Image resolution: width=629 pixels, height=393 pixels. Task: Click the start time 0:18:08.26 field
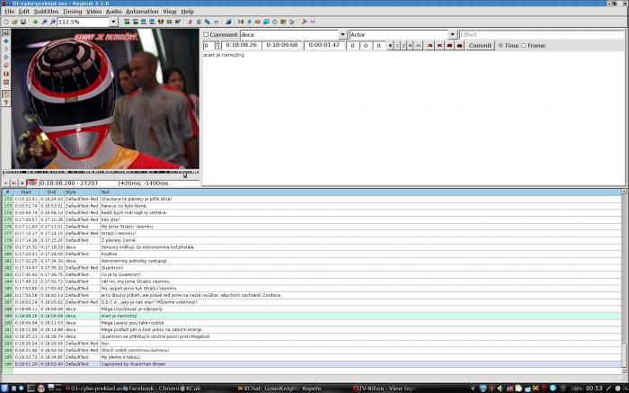tap(241, 45)
